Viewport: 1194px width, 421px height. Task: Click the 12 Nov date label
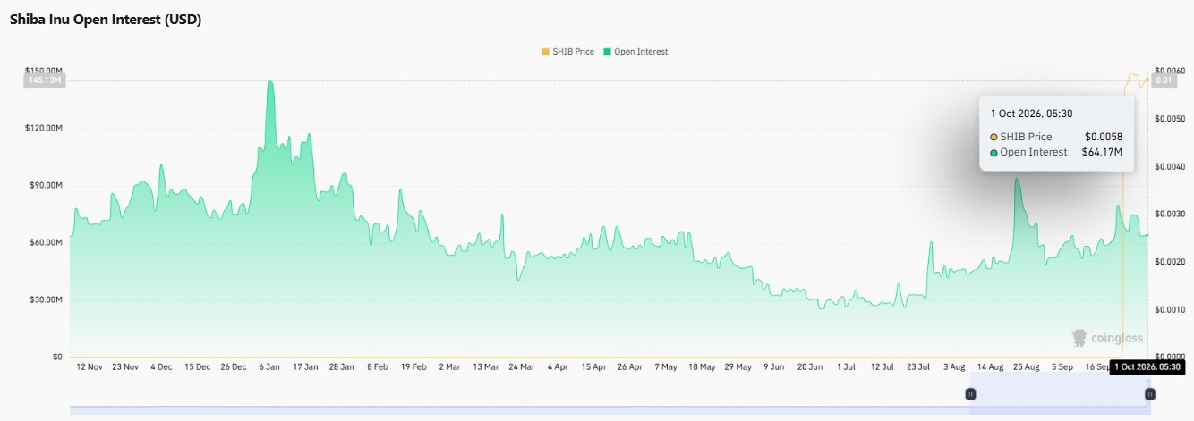click(x=90, y=366)
